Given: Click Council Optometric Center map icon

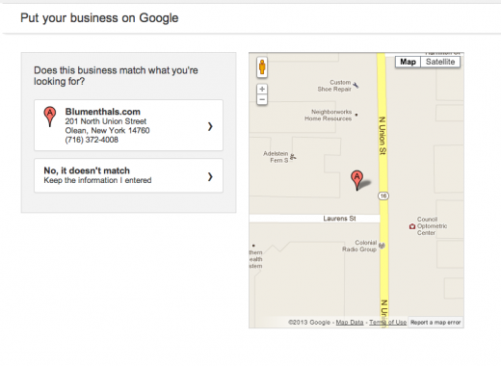Looking at the screenshot, I should [412, 226].
